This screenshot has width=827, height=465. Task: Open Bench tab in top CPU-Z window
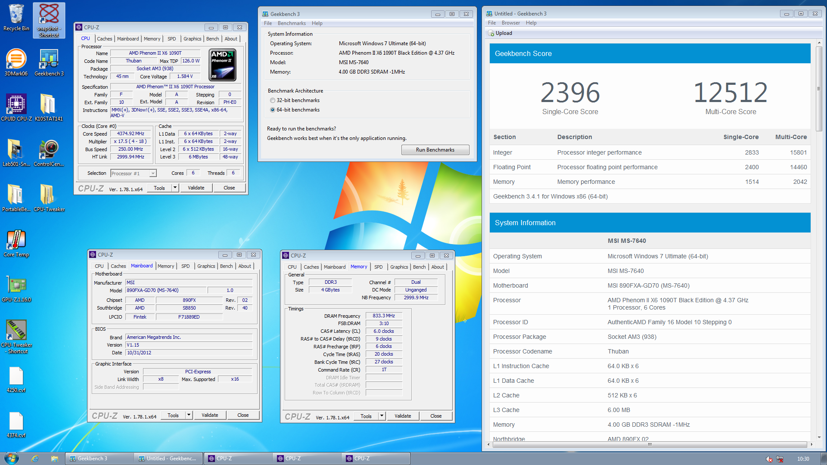212,39
